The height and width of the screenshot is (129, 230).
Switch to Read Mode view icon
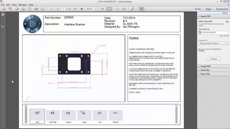point(133,9)
